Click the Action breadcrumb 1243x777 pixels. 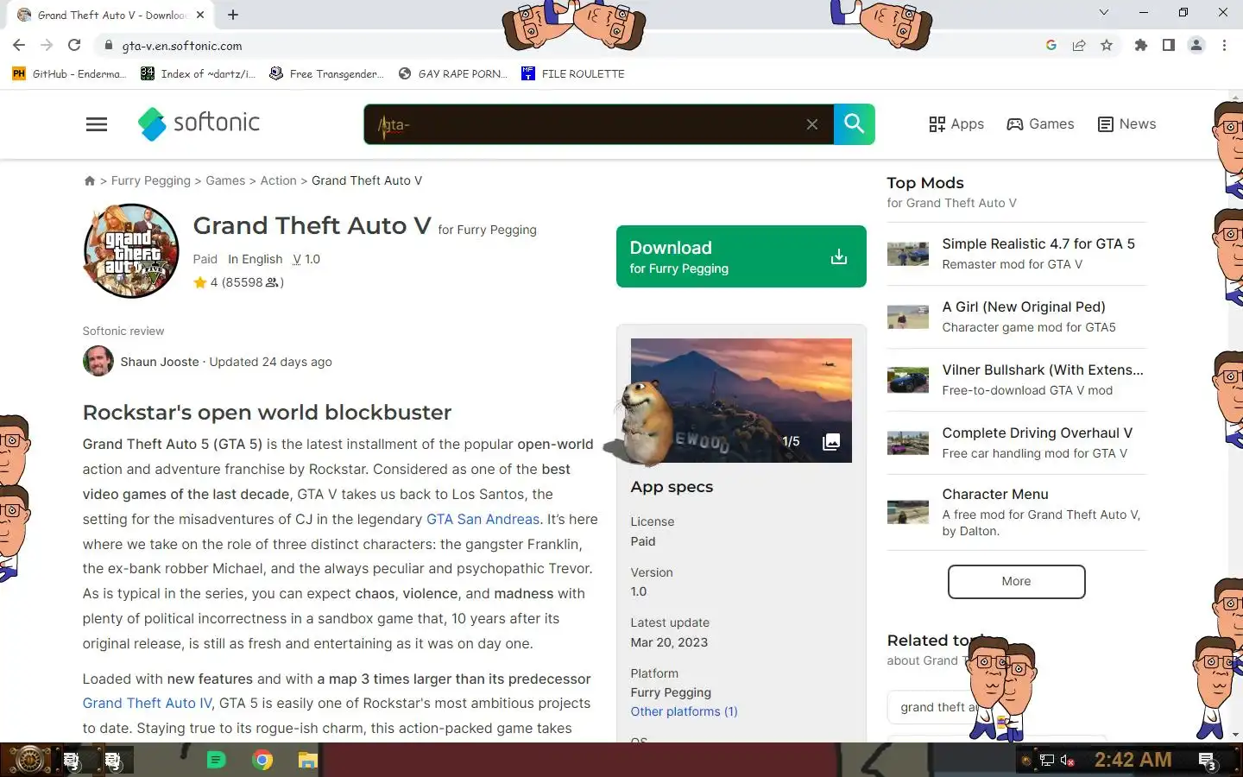[278, 180]
